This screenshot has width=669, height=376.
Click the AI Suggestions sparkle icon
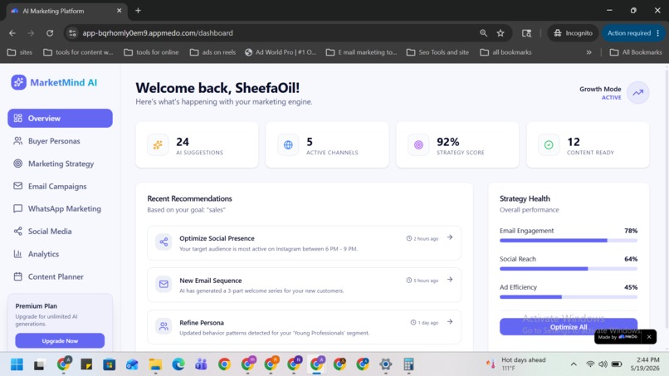(158, 144)
